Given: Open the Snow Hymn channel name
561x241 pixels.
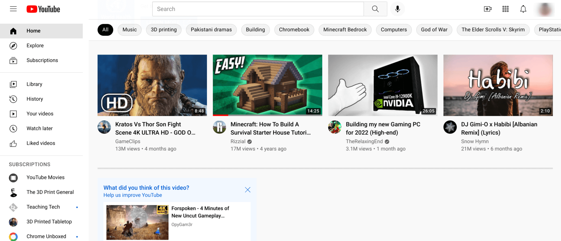Looking at the screenshot, I should click(475, 142).
